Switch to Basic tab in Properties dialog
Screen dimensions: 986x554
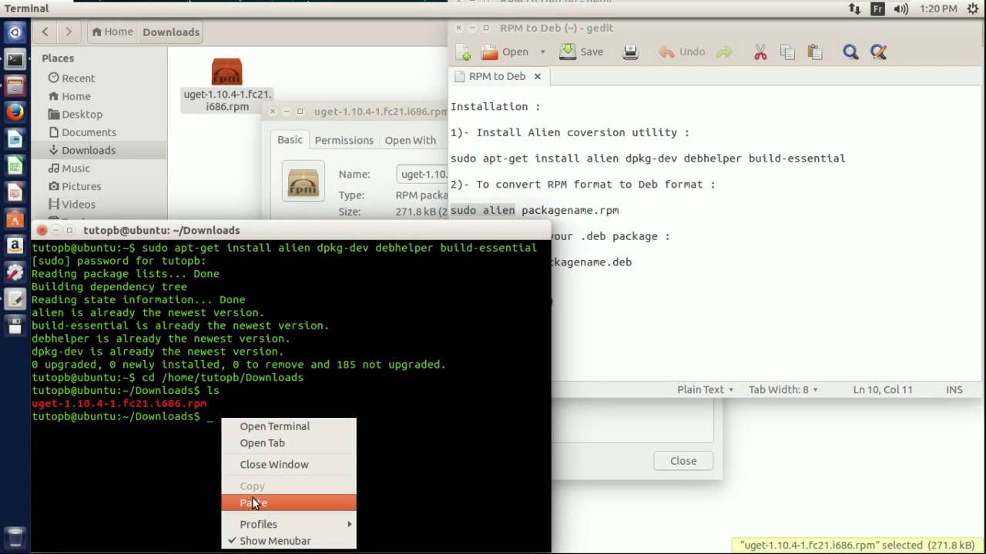pos(290,140)
